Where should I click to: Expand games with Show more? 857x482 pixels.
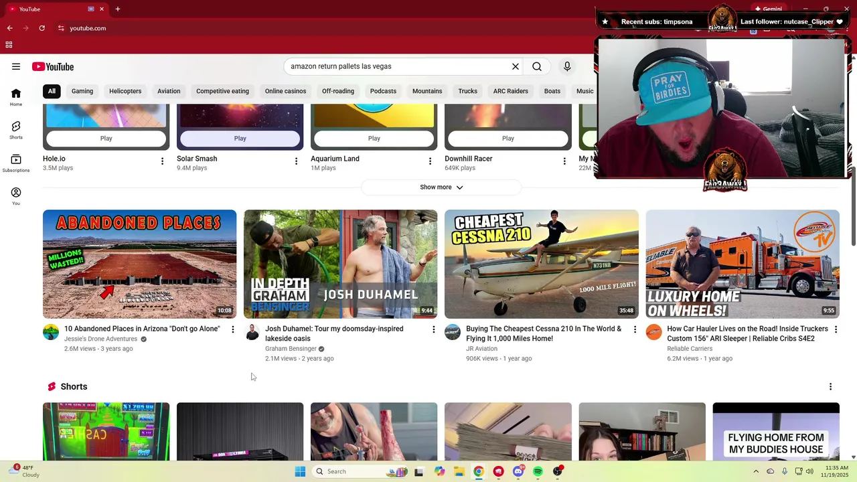coord(441,187)
